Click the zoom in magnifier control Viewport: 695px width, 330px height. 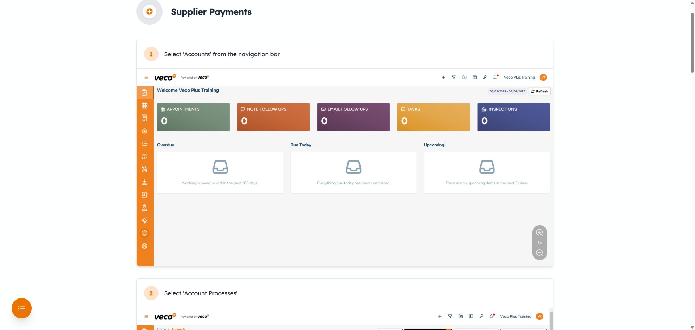(539, 233)
